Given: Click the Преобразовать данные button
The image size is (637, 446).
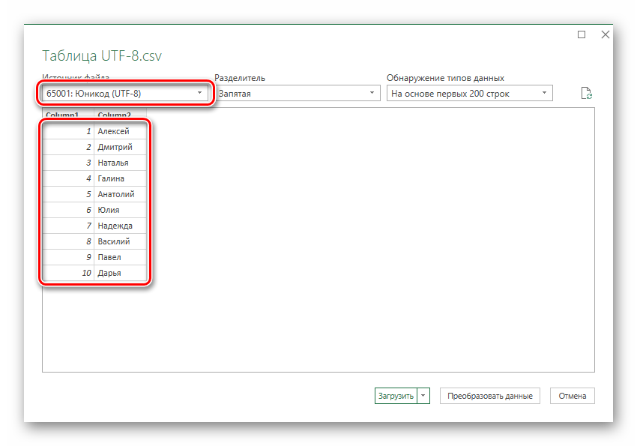Looking at the screenshot, I should pyautogui.click(x=491, y=396).
